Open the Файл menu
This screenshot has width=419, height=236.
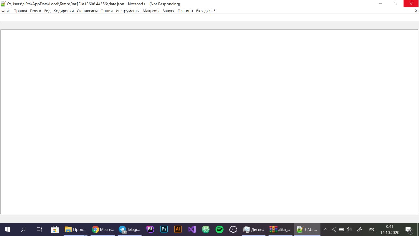pyautogui.click(x=6, y=11)
